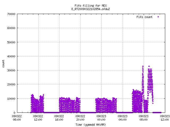
Task: Click the data cluster near 090322 12:00
Action: coord(37,104)
